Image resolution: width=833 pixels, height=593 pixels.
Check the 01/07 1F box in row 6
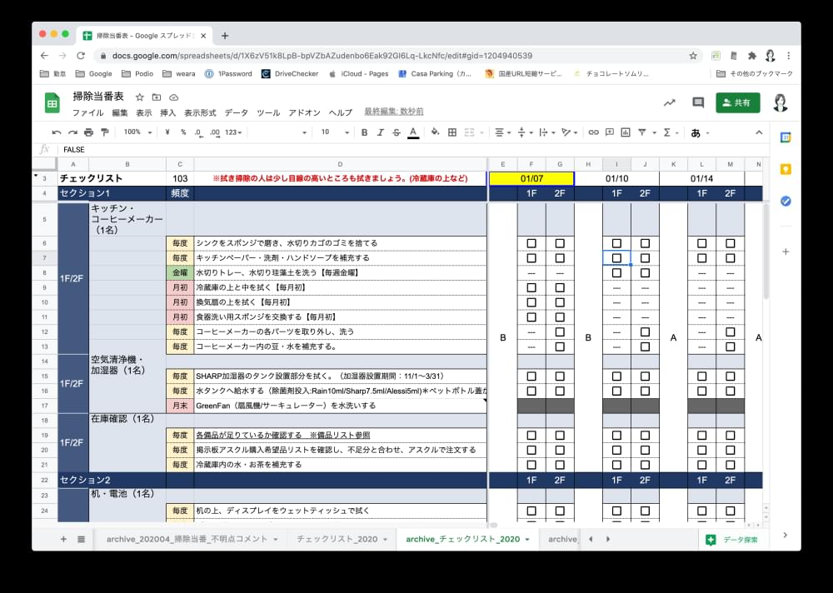pos(531,243)
